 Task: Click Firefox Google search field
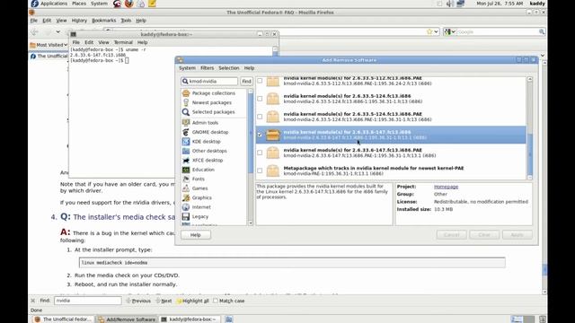pyautogui.click(x=498, y=32)
